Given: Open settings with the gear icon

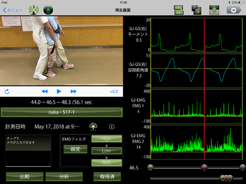Looking at the screenshot, I should [x=234, y=10].
